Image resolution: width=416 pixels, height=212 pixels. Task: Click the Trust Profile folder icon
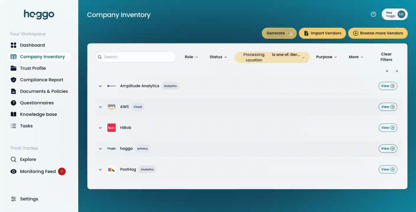pos(13,68)
